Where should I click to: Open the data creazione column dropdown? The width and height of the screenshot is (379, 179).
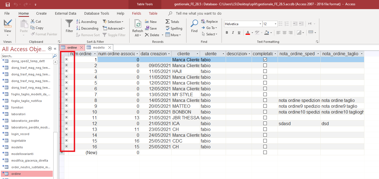coord(169,54)
